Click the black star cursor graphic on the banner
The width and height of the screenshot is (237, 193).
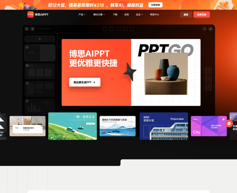pos(130,71)
